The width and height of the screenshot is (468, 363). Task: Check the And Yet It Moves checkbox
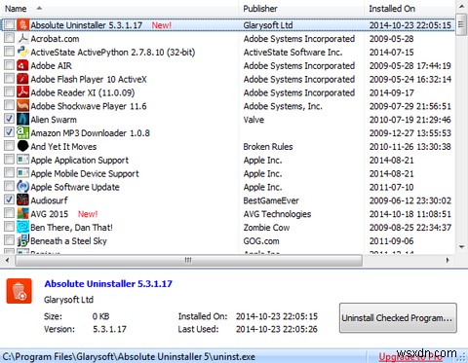tap(9, 146)
